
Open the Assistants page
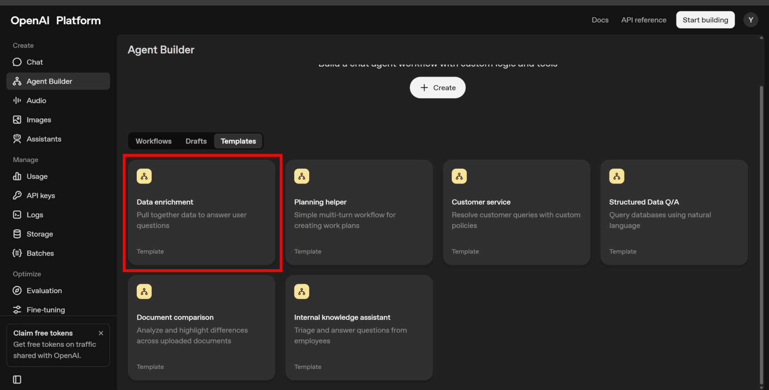(44, 139)
